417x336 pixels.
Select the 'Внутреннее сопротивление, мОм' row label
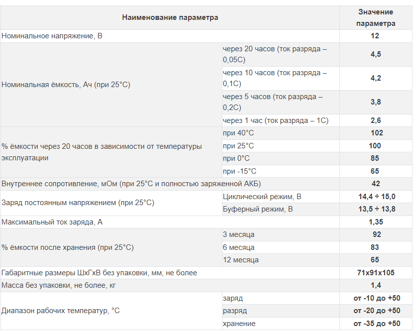131,184
